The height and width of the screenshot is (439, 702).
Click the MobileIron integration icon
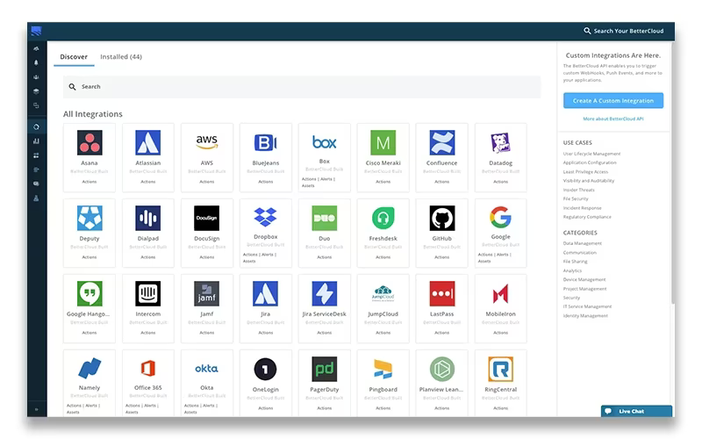500,293
